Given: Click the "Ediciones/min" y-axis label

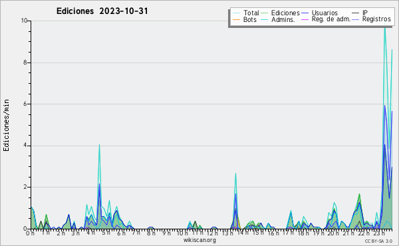Looking at the screenshot, I should pyautogui.click(x=6, y=125).
